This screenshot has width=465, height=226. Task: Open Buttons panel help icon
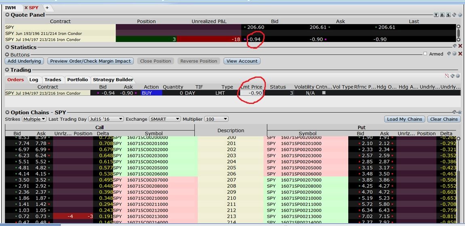point(454,54)
